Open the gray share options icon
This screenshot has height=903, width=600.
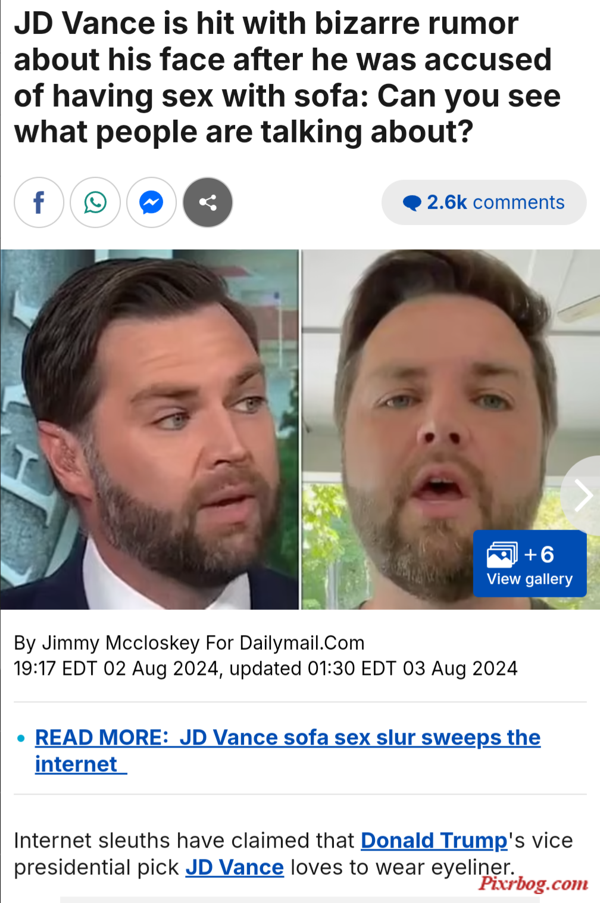pos(208,203)
